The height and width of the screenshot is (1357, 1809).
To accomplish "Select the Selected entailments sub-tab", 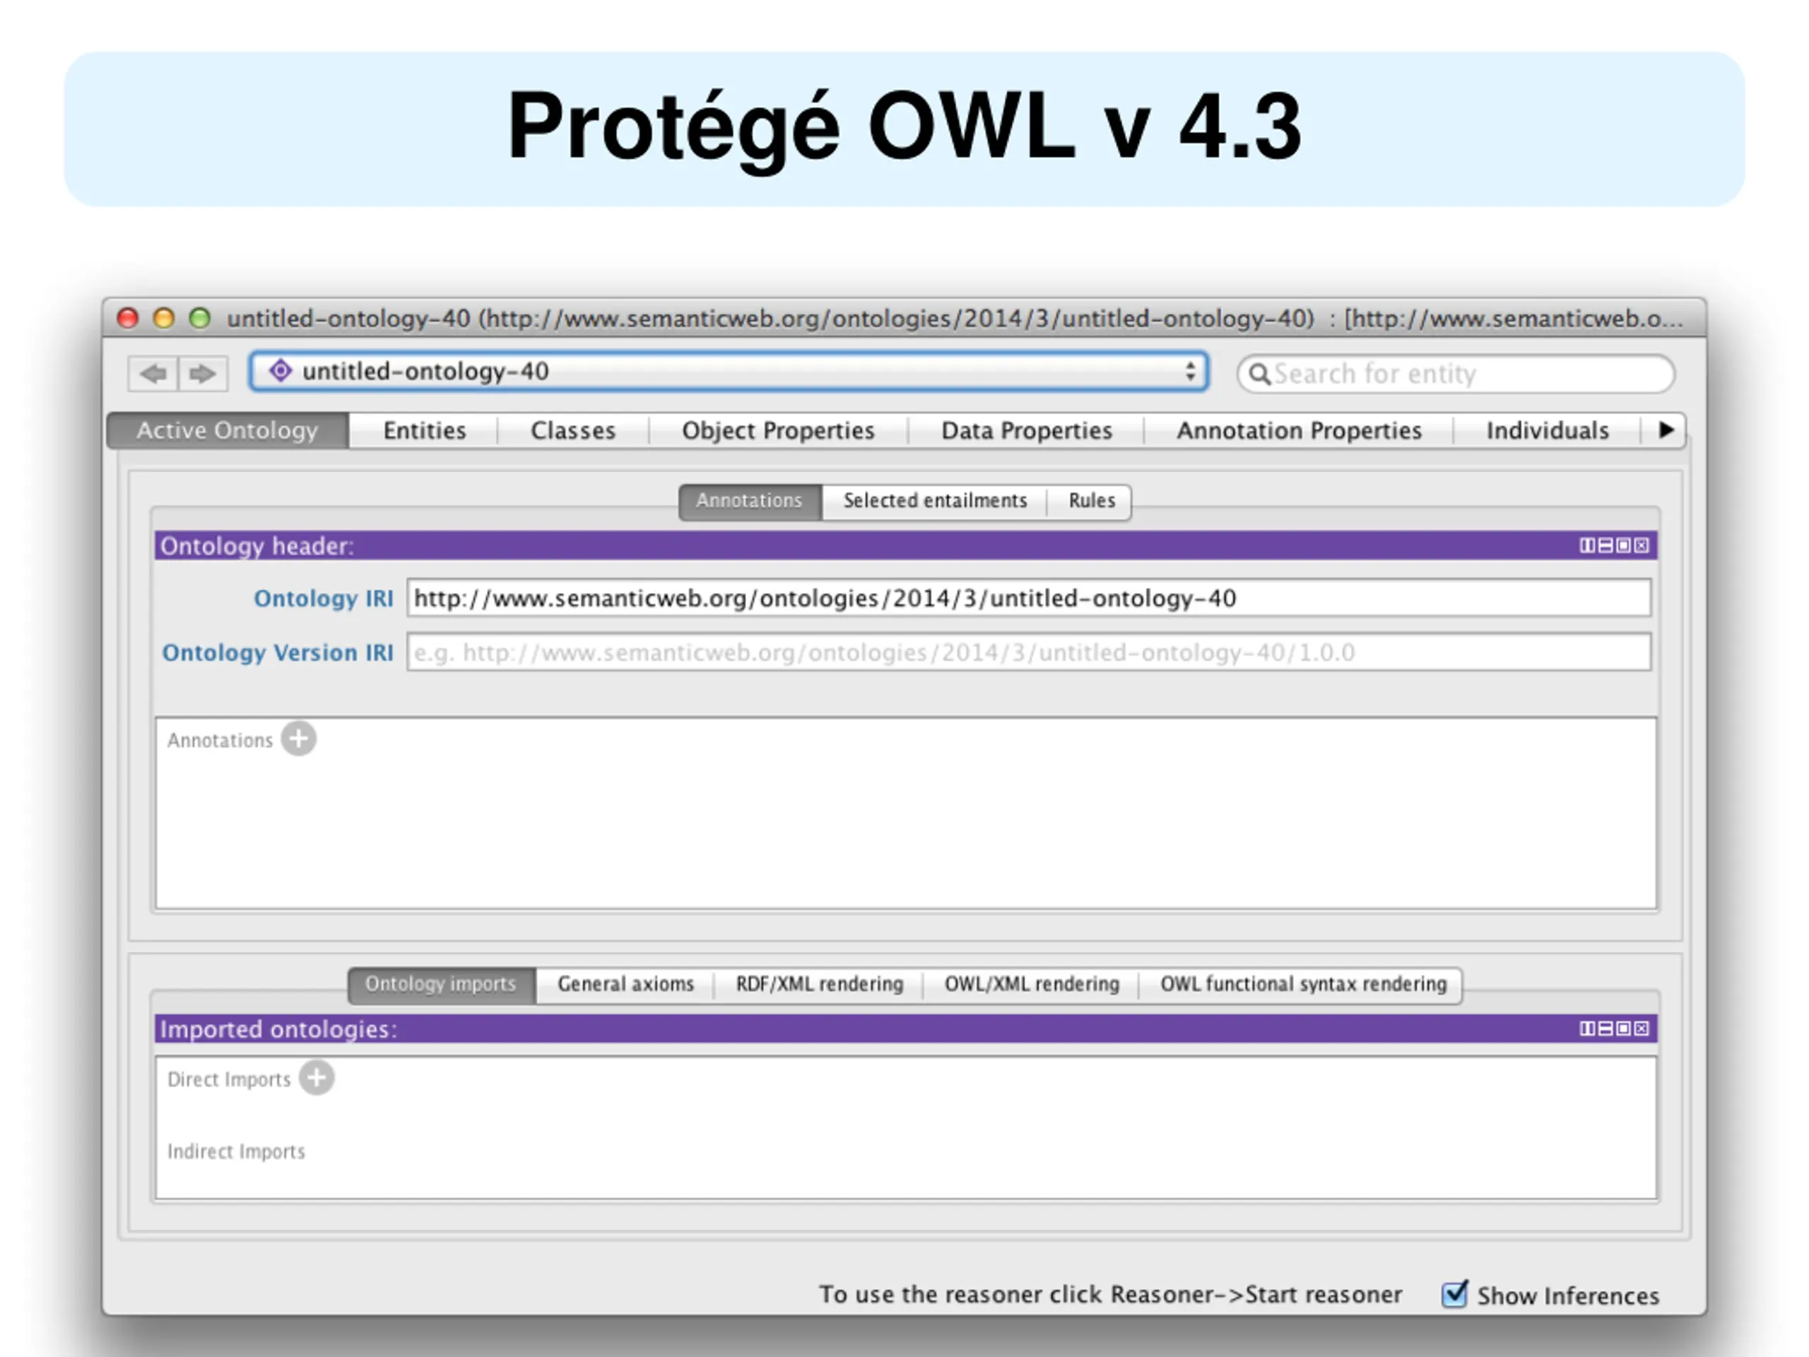I will click(x=935, y=501).
